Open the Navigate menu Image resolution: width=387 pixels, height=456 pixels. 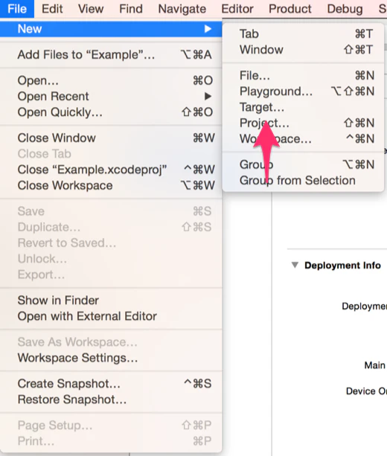tap(182, 9)
